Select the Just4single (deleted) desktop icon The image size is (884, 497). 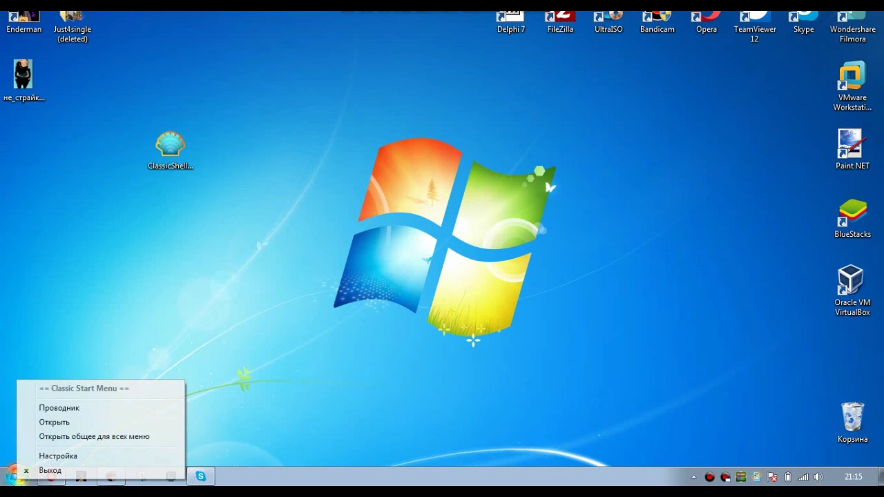click(73, 28)
